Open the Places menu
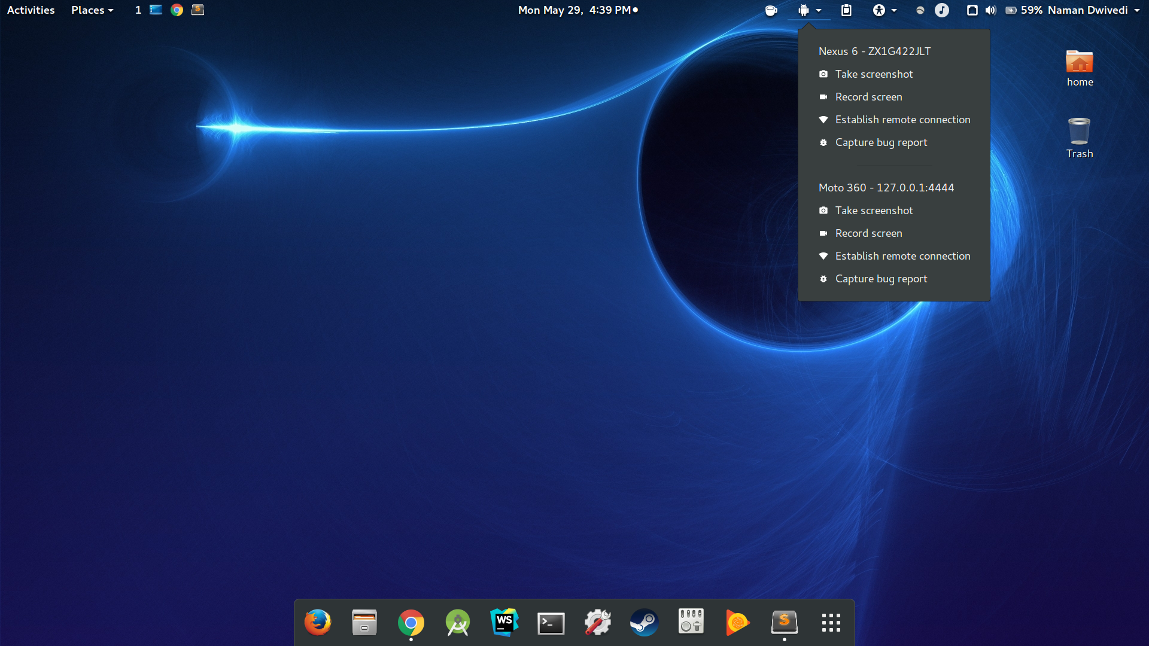This screenshot has height=646, width=1149. pos(92,10)
